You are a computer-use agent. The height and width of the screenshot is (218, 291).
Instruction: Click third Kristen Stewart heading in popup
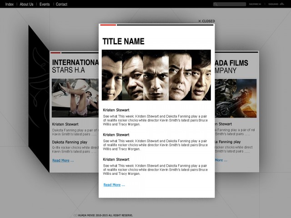click(x=116, y=159)
